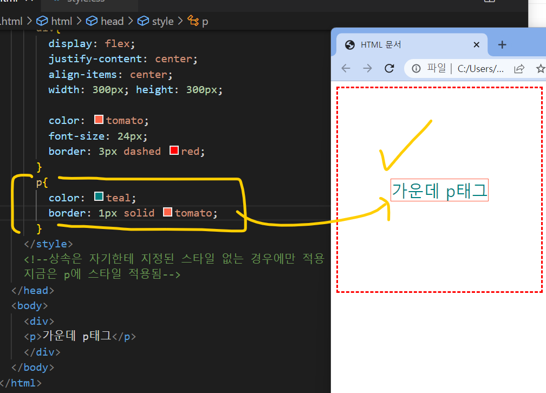Viewport: 546px width, 393px height.
Task: Click the closing </html> tag
Action: pos(21,383)
